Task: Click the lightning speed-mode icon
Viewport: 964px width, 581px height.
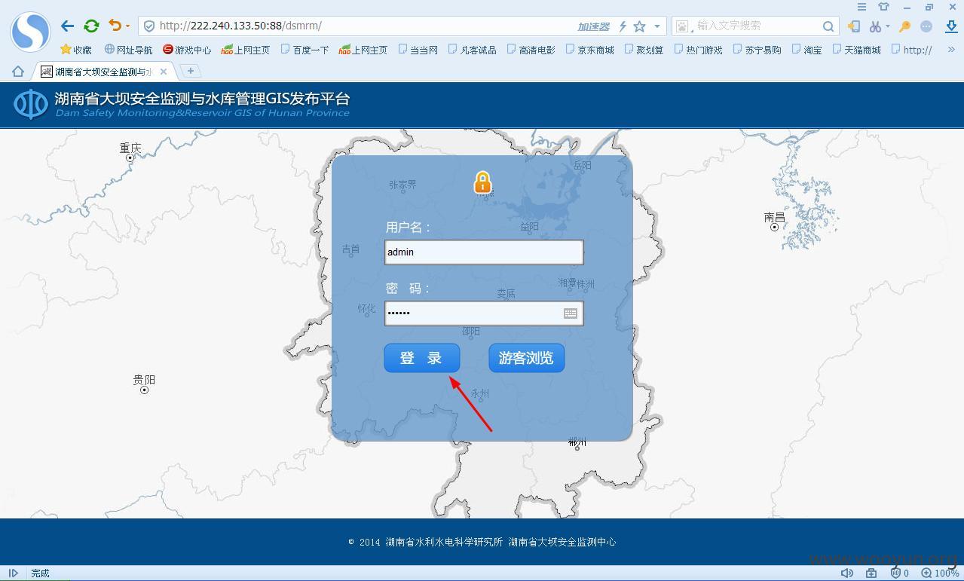Action: point(623,26)
